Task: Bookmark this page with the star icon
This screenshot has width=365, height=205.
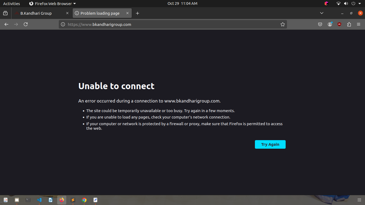Action: [x=282, y=24]
